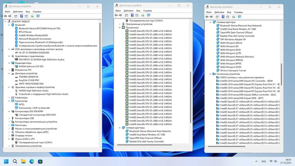Open Справка menu in right window
The width and height of the screenshot is (295, 166).
[238, 12]
